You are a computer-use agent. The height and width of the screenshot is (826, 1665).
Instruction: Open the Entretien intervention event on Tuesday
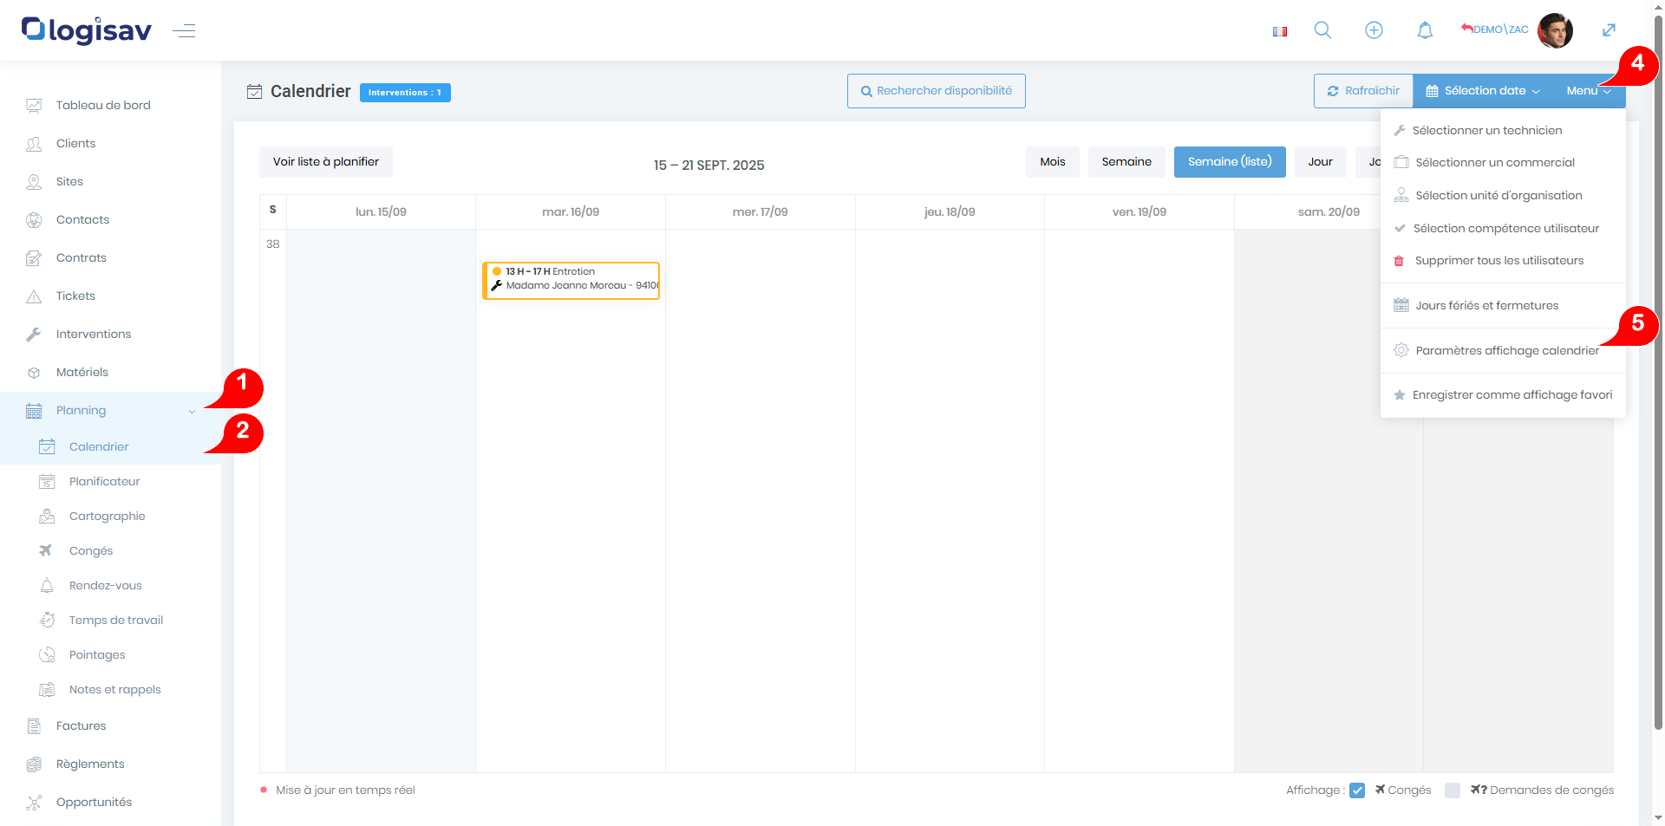click(571, 280)
